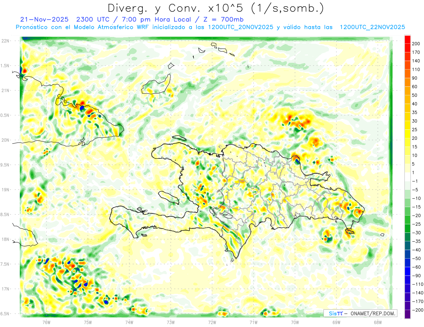This screenshot has height=327, width=424.
Task: Click the '74W' longitude label
Action: pos(129,322)
